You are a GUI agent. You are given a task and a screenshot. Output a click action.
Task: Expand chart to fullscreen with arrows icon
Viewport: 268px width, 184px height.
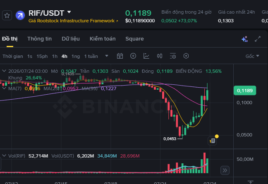(258, 39)
